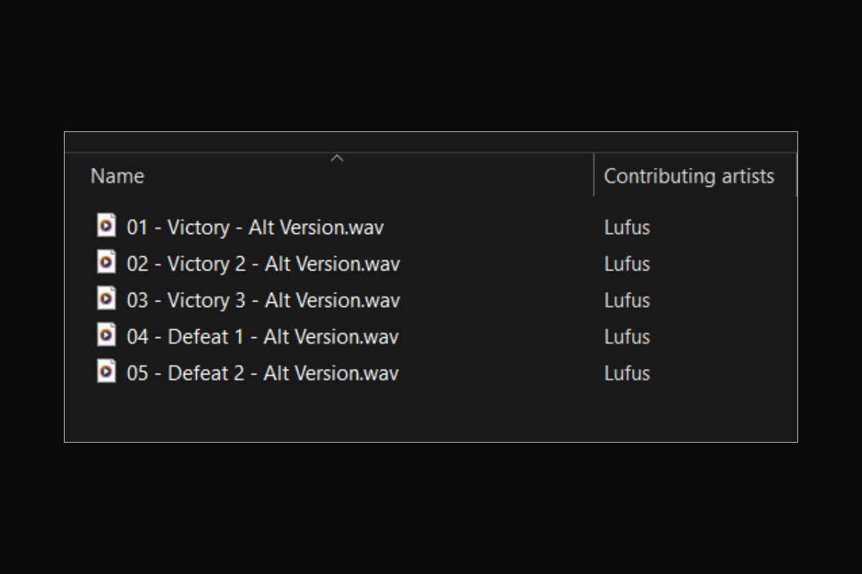Click the media icon of 05 - Defeat 2 file

pos(106,372)
